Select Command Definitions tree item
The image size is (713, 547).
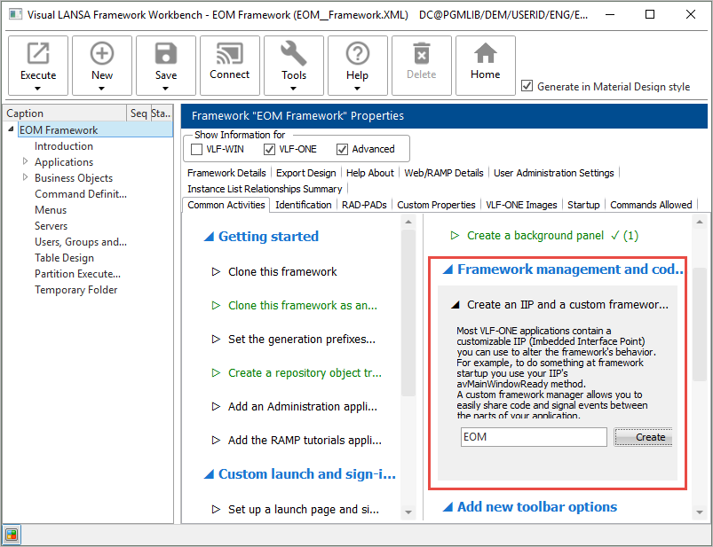click(81, 194)
